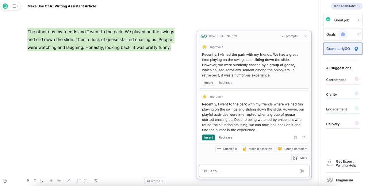Hide the assistant sidebar
This screenshot has width=368, height=186.
click(x=347, y=6)
